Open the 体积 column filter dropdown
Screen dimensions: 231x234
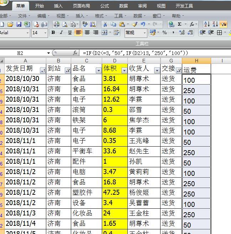coord(124,70)
